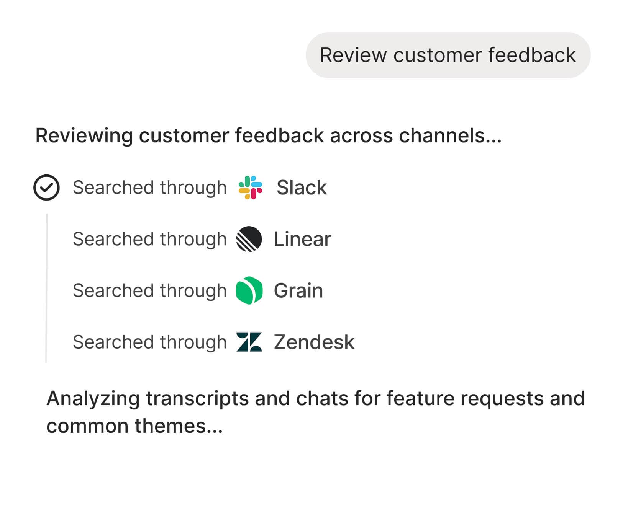This screenshot has height=512, width=623.
Task: Click the green Grain logo icon
Action: click(x=249, y=290)
